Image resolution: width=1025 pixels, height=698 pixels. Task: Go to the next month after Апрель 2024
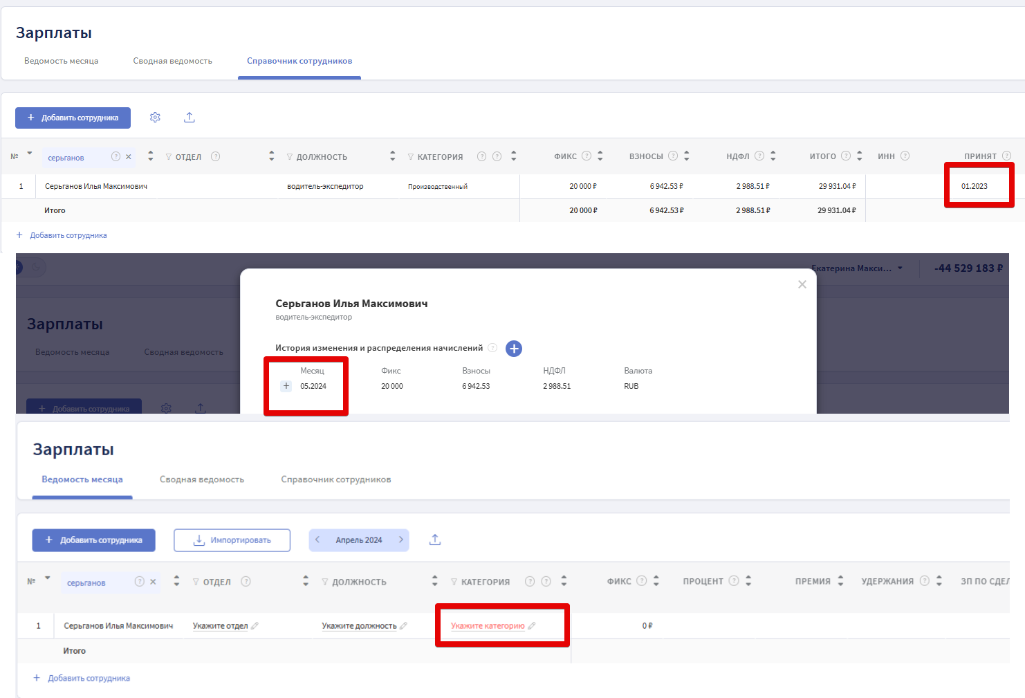click(400, 540)
